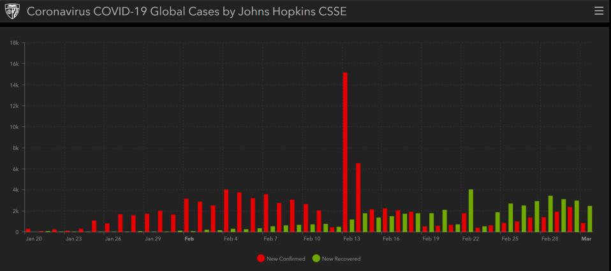This screenshot has height=271, width=611.
Task: Click the last green bar above Mar
Action: click(x=590, y=219)
